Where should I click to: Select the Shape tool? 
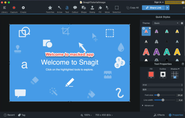coord(84,9)
